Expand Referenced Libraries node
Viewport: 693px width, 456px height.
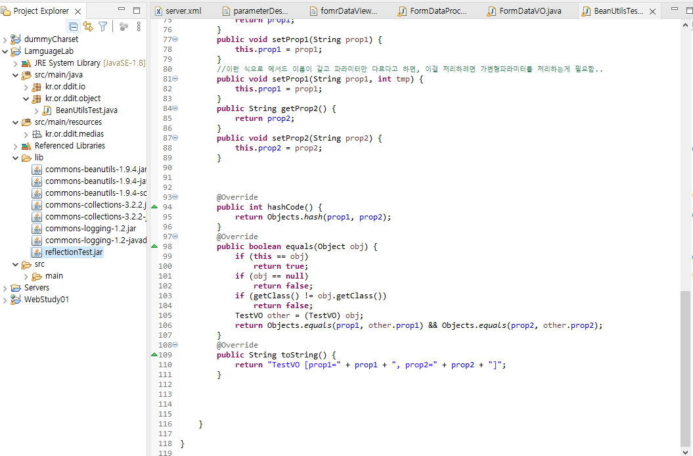(x=16, y=146)
